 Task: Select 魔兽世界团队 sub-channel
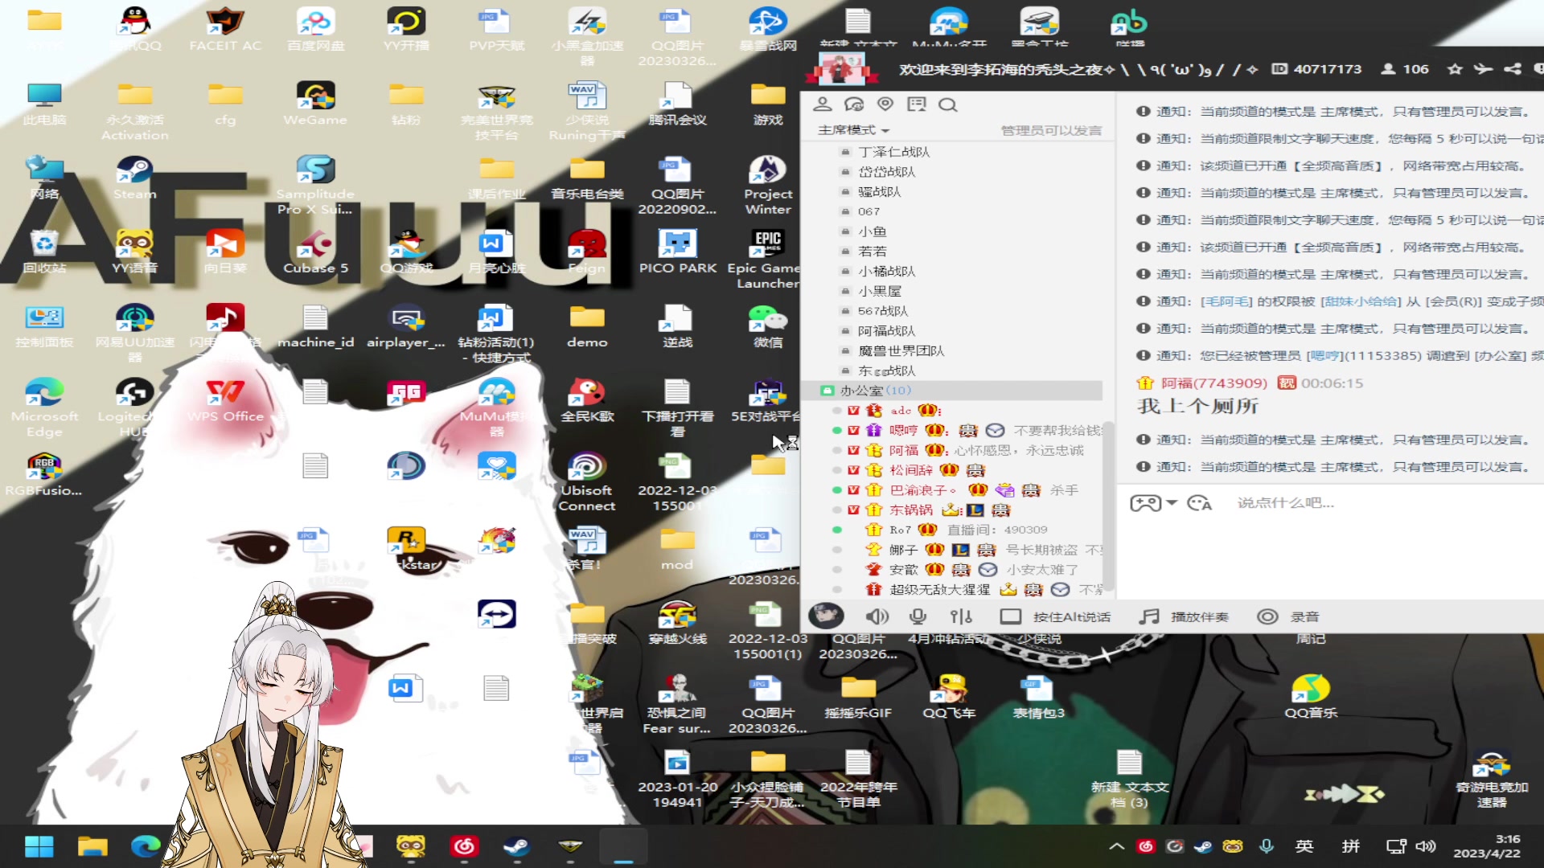901,351
